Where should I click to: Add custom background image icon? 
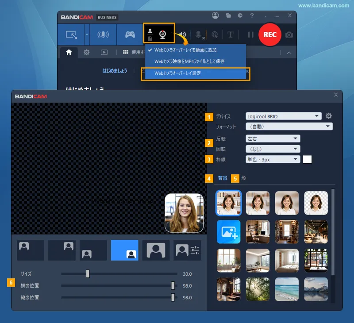click(228, 232)
